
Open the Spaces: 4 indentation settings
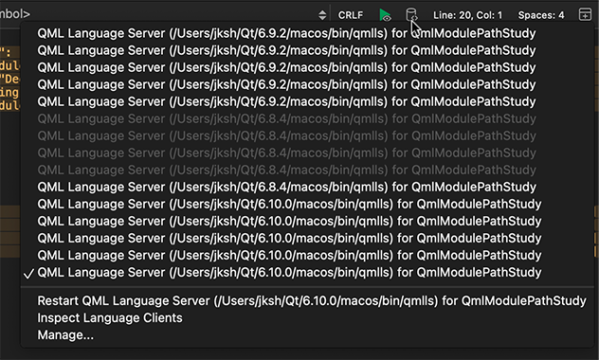[541, 15]
